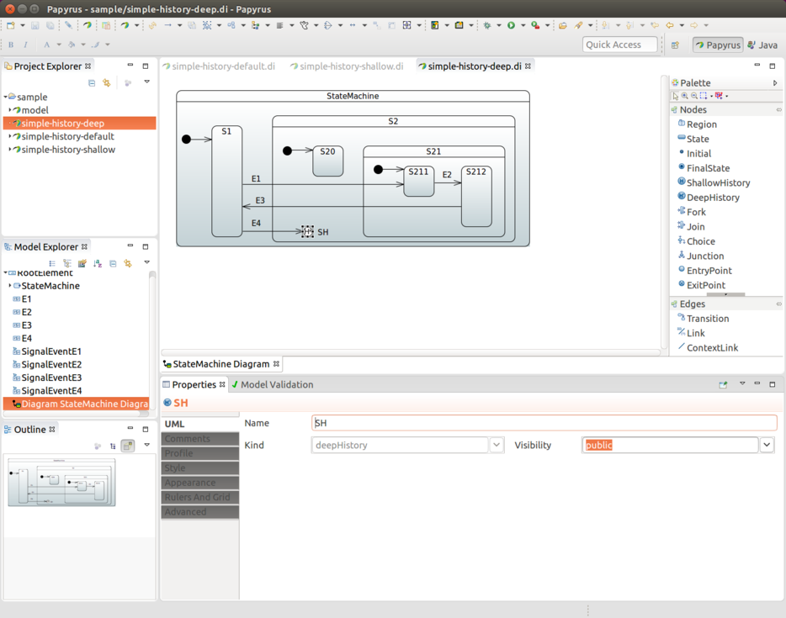786x618 pixels.
Task: Collapse the Nodes palette drawer
Action: point(778,109)
